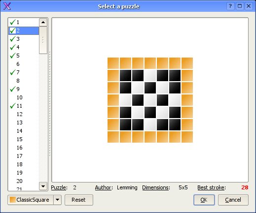
Task: Select puzzle 11 in the list
Action: click(x=24, y=106)
